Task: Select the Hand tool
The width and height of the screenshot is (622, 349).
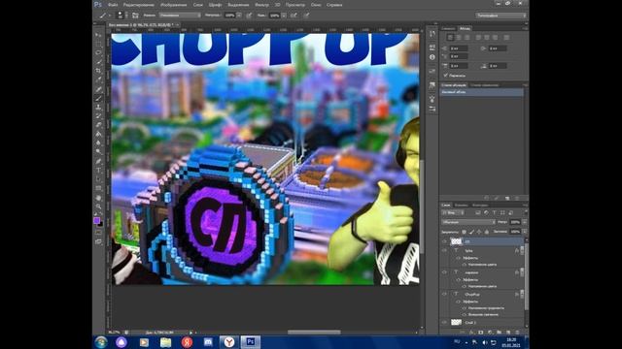Action: 98,198
